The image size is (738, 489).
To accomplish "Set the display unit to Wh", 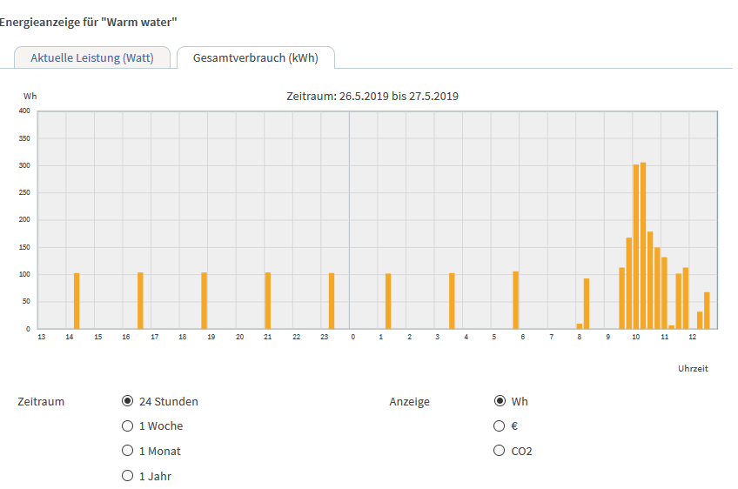I will (x=500, y=401).
